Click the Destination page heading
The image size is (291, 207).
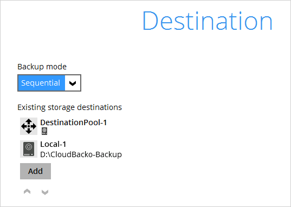coord(208,21)
